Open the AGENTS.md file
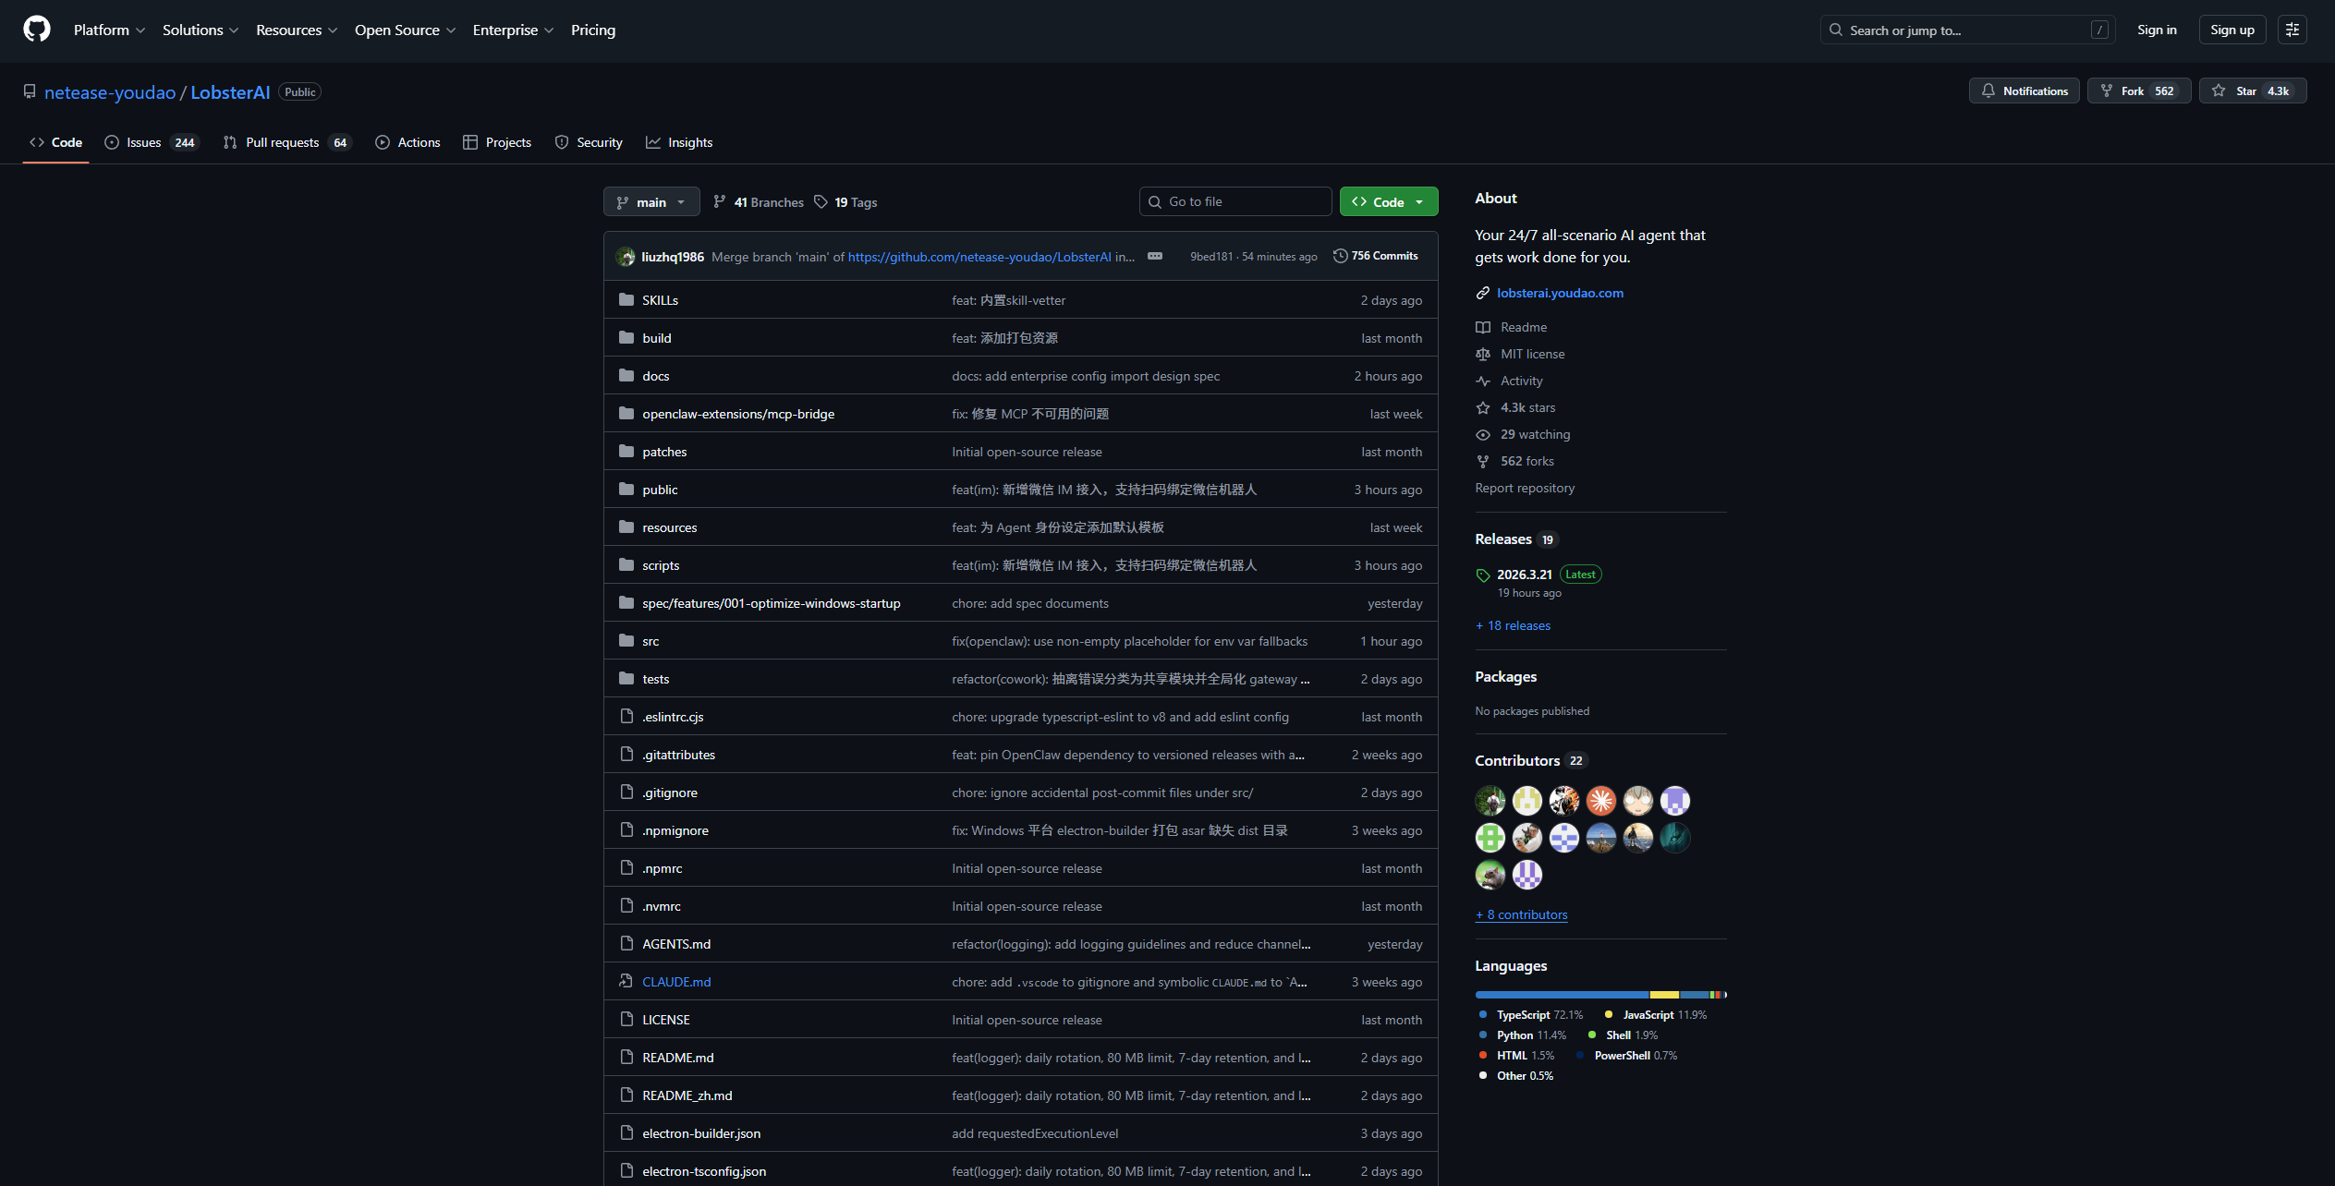 click(676, 944)
